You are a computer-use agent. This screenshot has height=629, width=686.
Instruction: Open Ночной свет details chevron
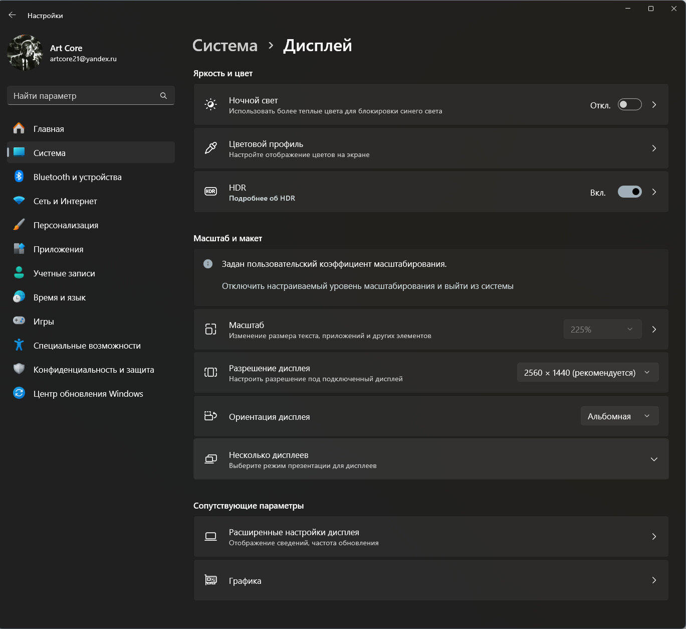pos(654,104)
